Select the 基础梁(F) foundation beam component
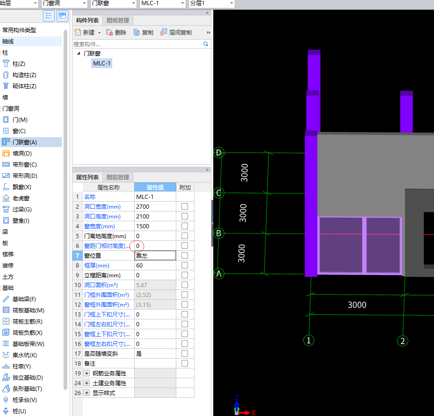 pyautogui.click(x=19, y=299)
